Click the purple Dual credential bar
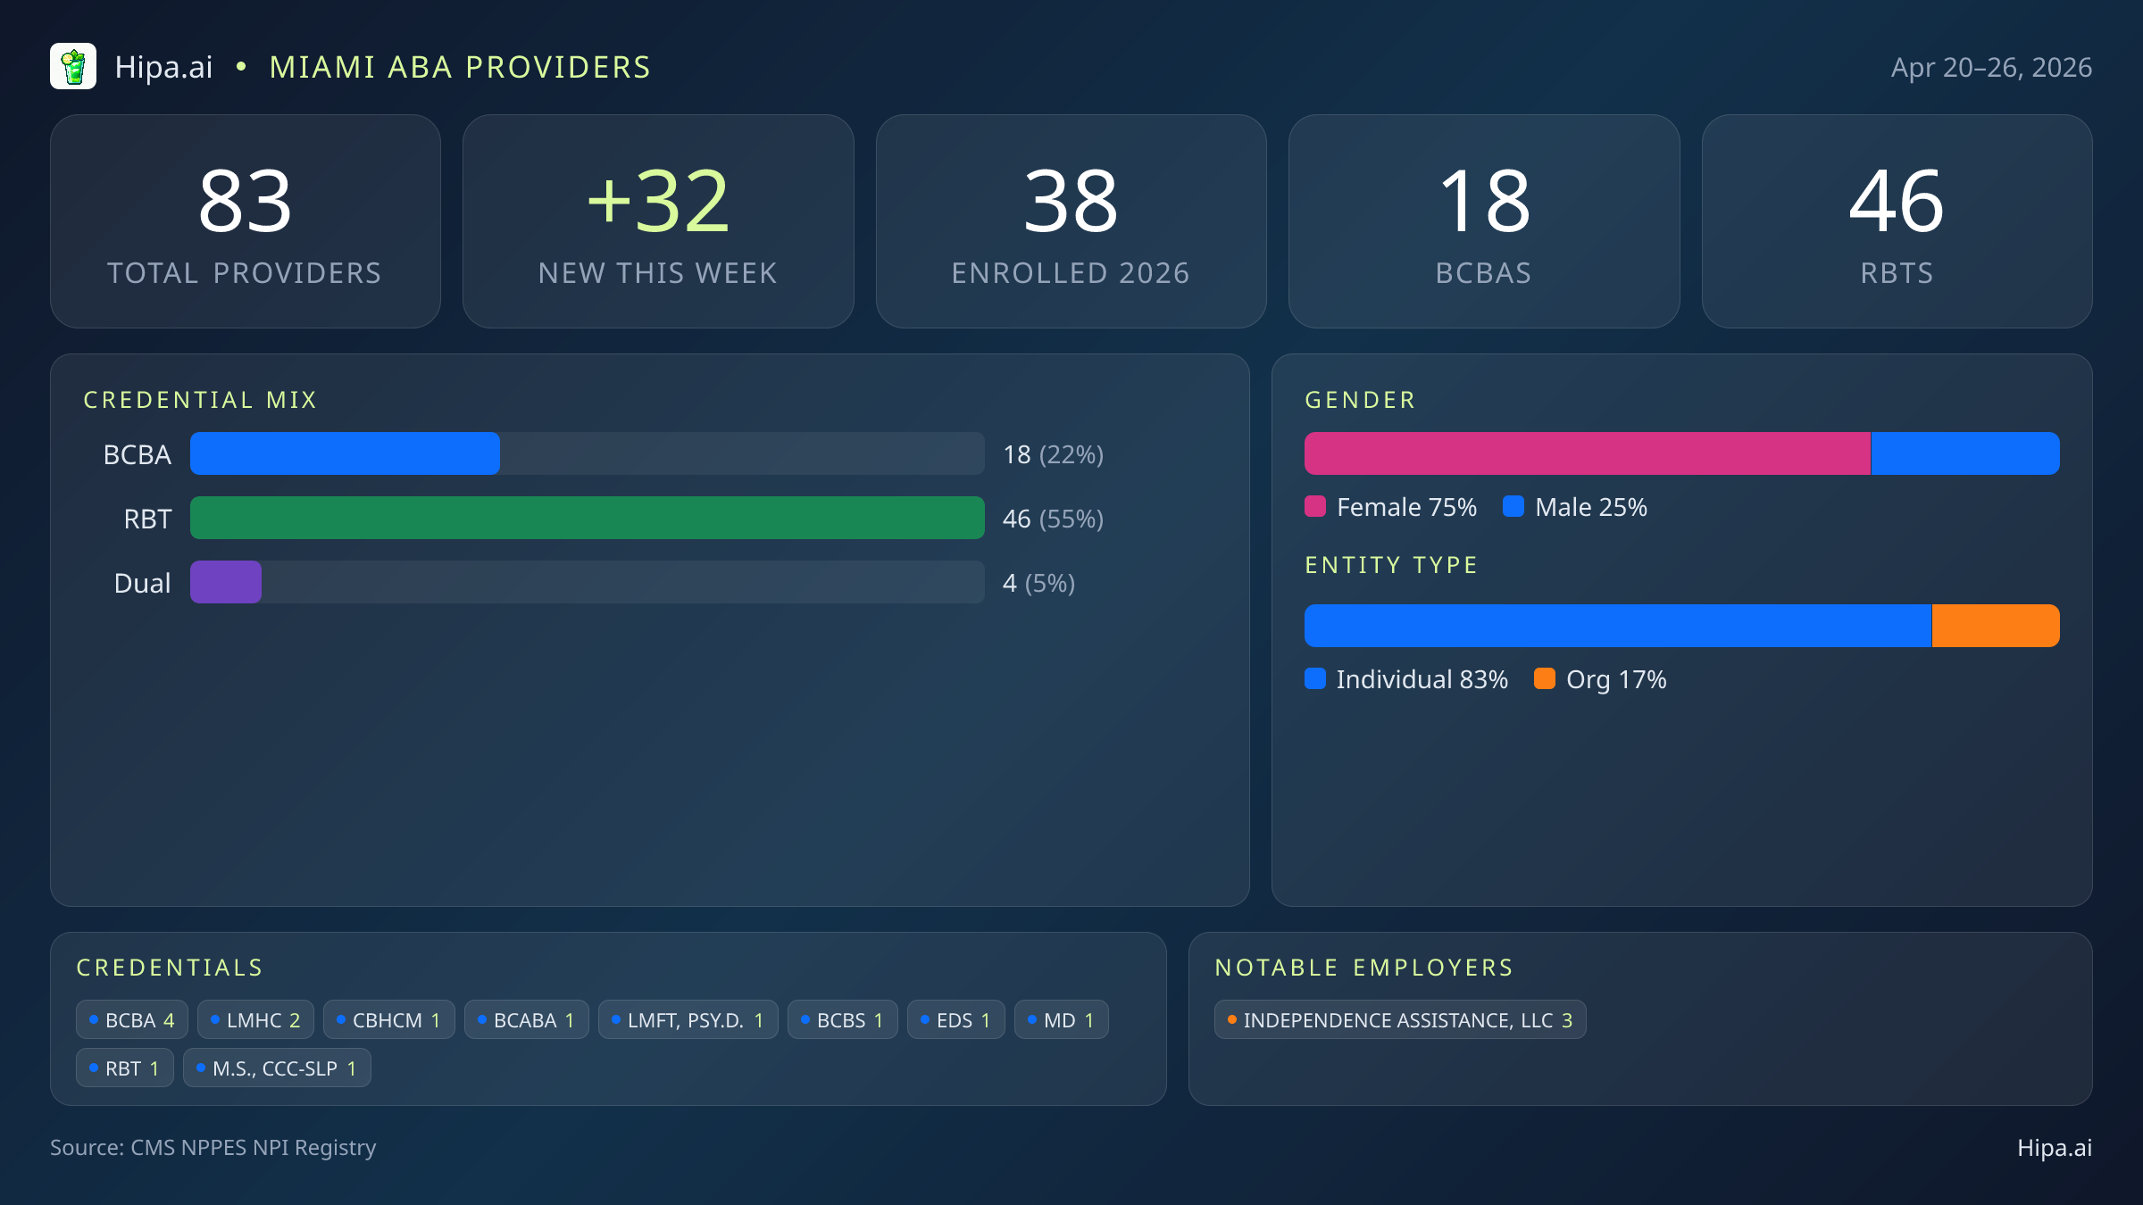The height and width of the screenshot is (1205, 2143). click(226, 582)
